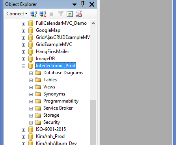Select the HangFire.Mailer database
This screenshot has width=177, height=145.
pyautogui.click(x=52, y=51)
